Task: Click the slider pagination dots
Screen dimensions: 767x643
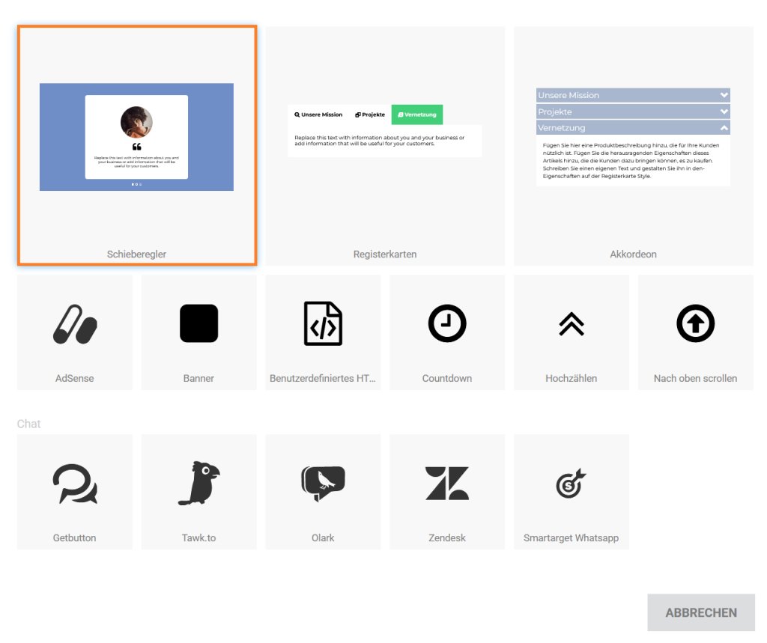Action: coord(136,184)
